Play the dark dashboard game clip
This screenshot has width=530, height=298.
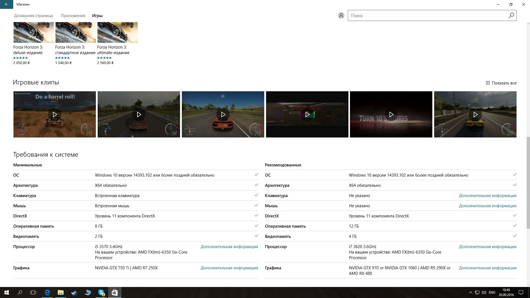pos(307,115)
